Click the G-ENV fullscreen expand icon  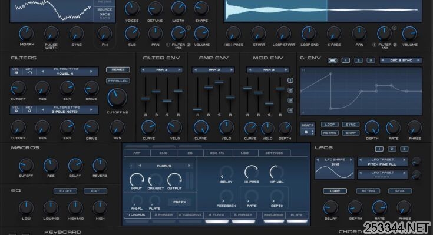coord(332,61)
